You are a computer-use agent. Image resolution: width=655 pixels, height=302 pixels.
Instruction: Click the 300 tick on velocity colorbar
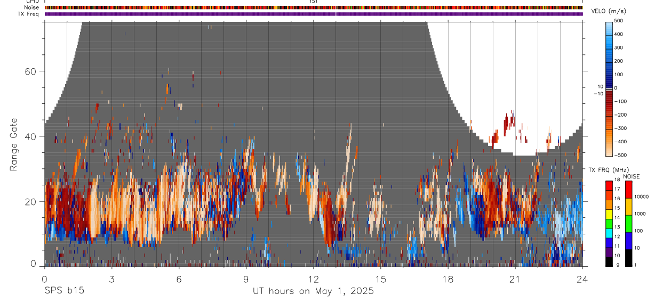coord(620,47)
